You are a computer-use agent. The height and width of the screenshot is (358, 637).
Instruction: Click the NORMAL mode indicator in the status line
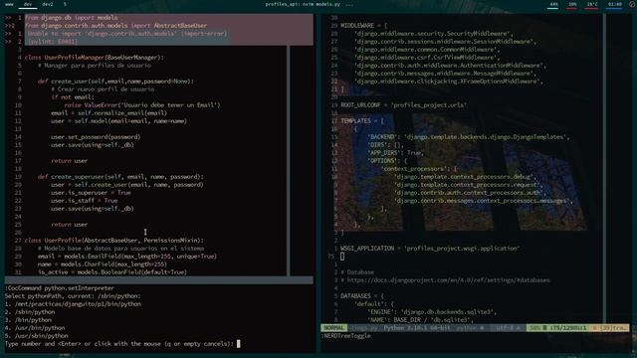(334, 328)
